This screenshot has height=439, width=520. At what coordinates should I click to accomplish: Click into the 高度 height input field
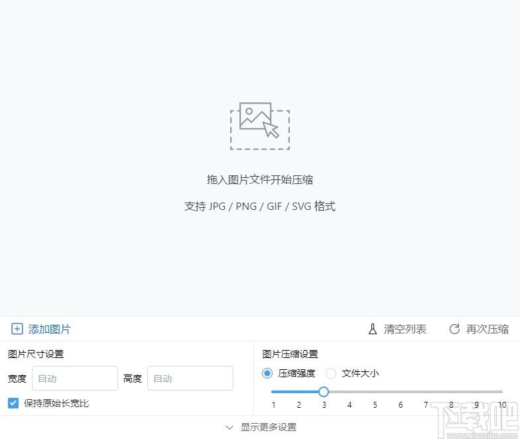click(x=190, y=379)
